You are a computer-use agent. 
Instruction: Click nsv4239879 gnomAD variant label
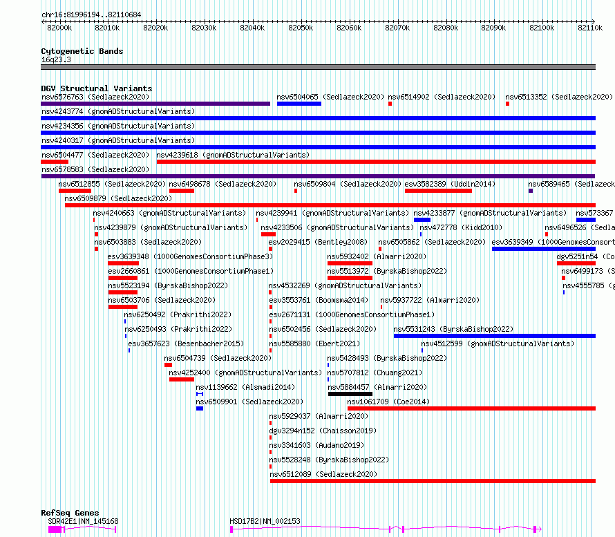171,227
